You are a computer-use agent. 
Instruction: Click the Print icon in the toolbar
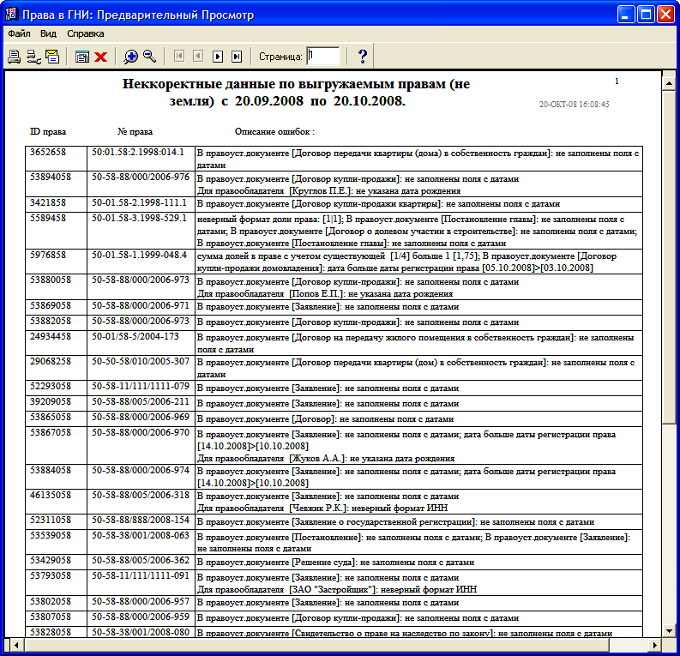point(14,57)
